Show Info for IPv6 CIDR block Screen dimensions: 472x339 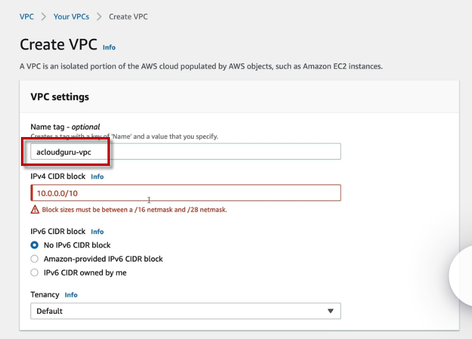(97, 231)
